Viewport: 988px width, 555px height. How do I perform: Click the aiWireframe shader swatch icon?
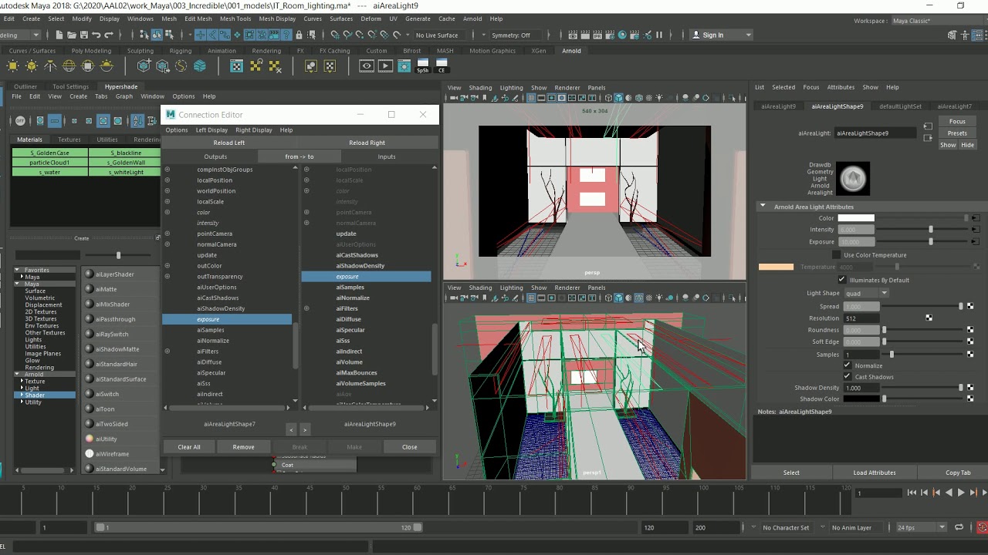(90, 454)
